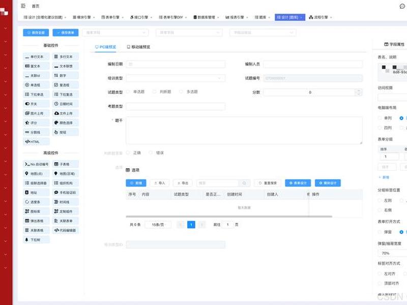Choose 顶部对齐 label alignment
The image size is (407, 305).
click(x=380, y=284)
